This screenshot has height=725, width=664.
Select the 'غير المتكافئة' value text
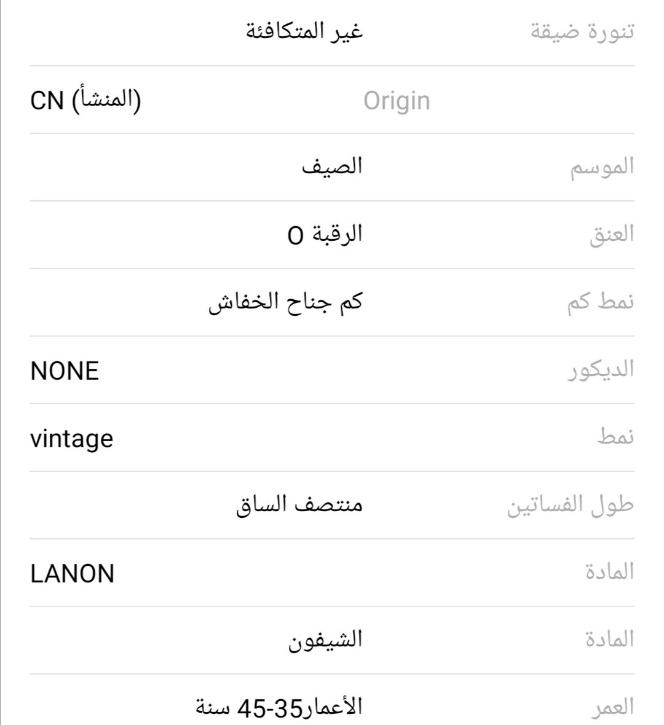click(x=304, y=31)
